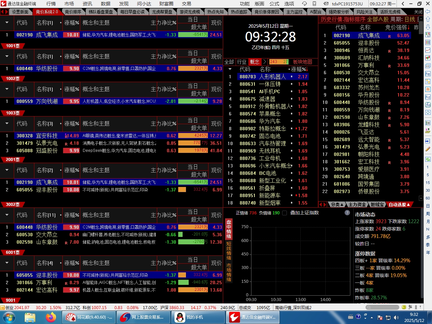Click the green refresh icon in sidebar

click(428, 159)
